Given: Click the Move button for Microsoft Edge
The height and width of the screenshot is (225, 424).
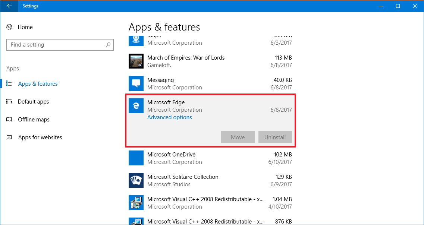Looking at the screenshot, I should click(238, 137).
